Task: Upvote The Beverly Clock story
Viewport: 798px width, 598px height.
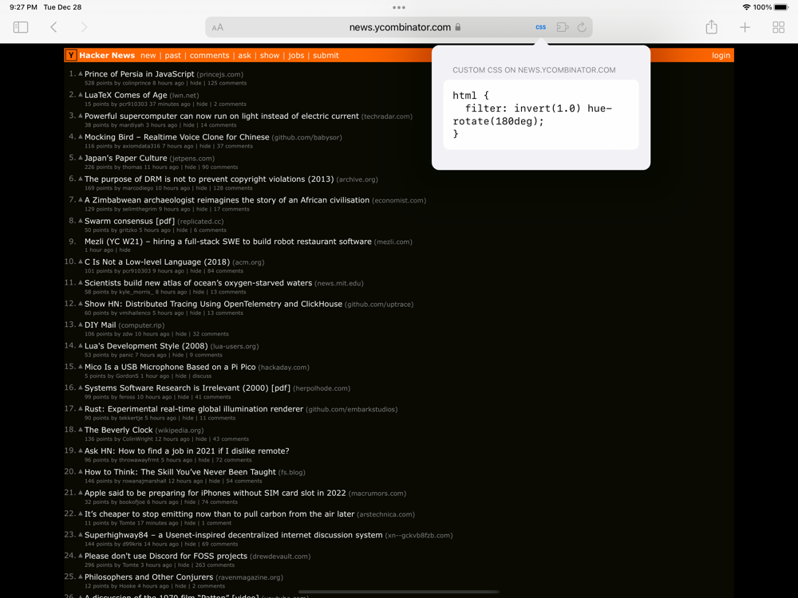Action: (81, 430)
